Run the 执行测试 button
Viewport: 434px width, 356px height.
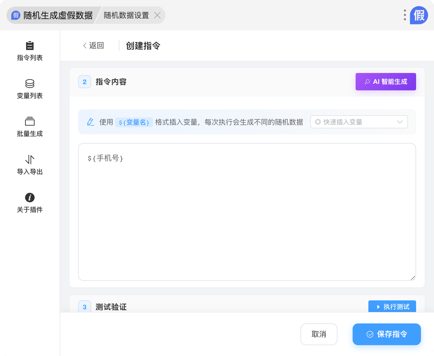(x=392, y=307)
